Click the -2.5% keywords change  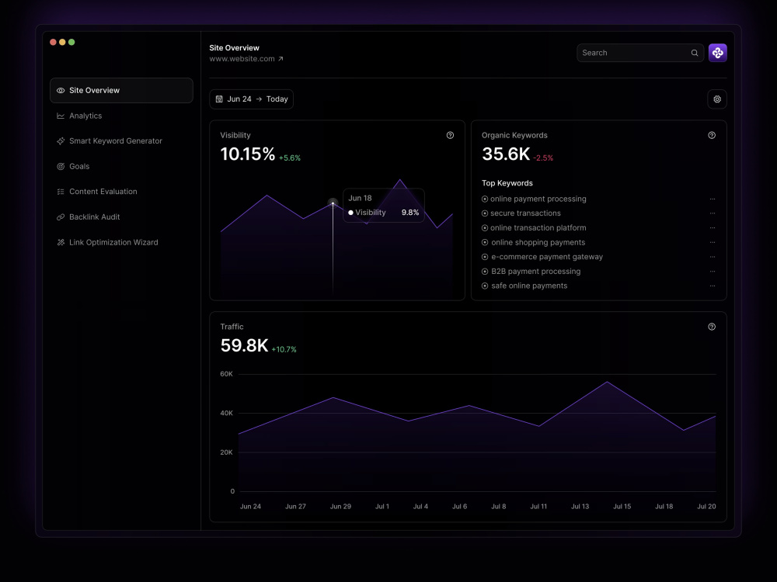543,158
